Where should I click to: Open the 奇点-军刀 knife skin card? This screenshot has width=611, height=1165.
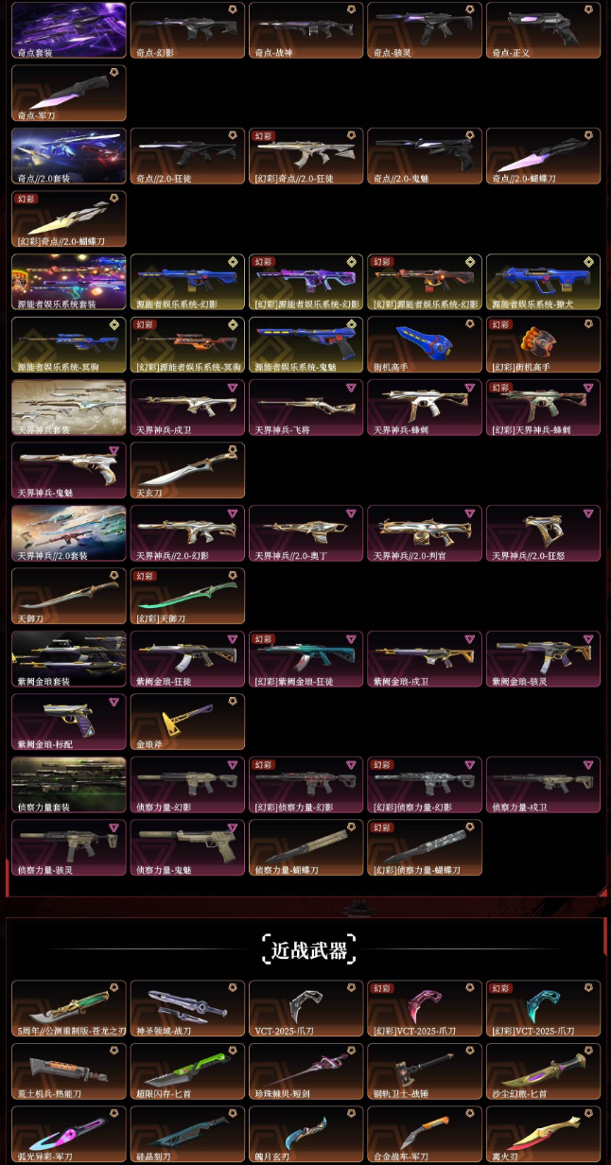point(69,93)
